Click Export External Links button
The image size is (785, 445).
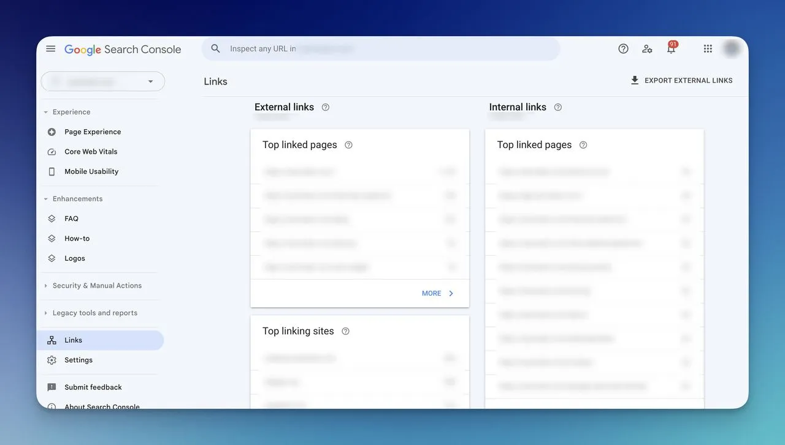pos(681,80)
